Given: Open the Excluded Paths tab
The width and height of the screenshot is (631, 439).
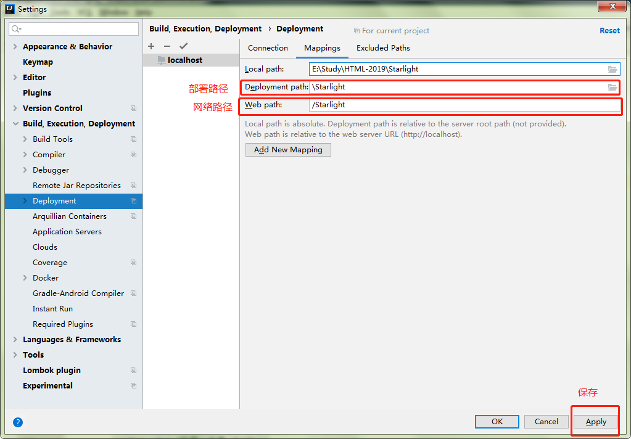Looking at the screenshot, I should (382, 47).
